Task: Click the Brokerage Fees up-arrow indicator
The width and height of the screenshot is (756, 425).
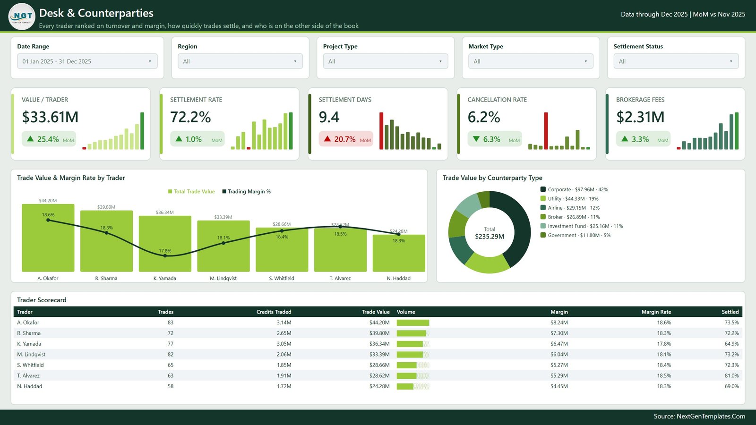Action: pos(625,139)
